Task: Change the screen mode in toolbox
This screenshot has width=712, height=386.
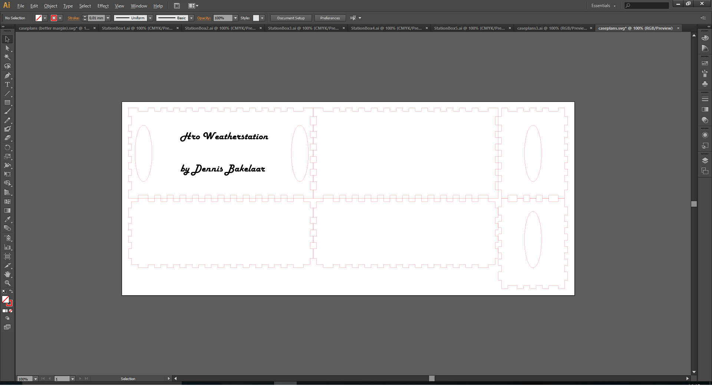Action: pyautogui.click(x=7, y=327)
